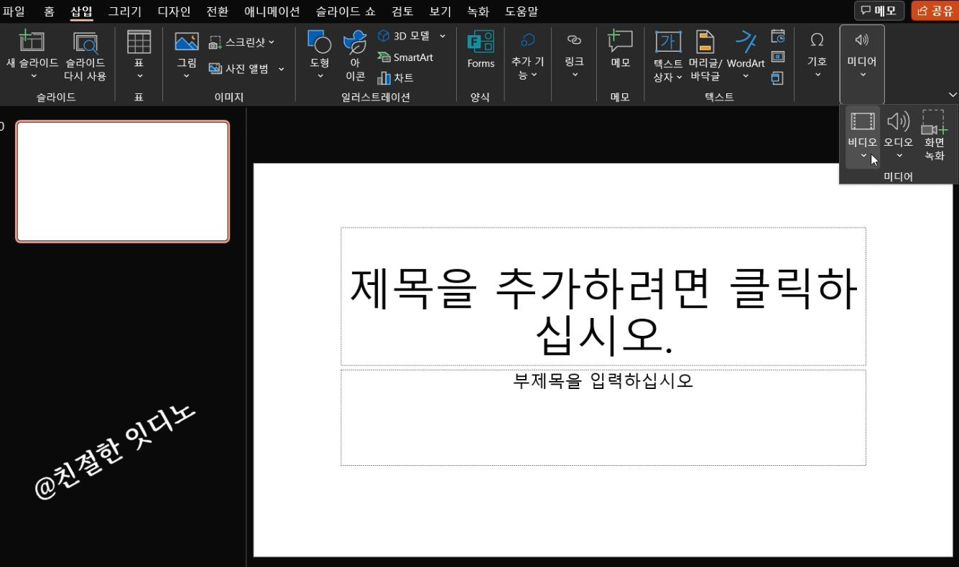Open Add-ins (추가 기능)
This screenshot has width=959, height=567.
pos(527,56)
